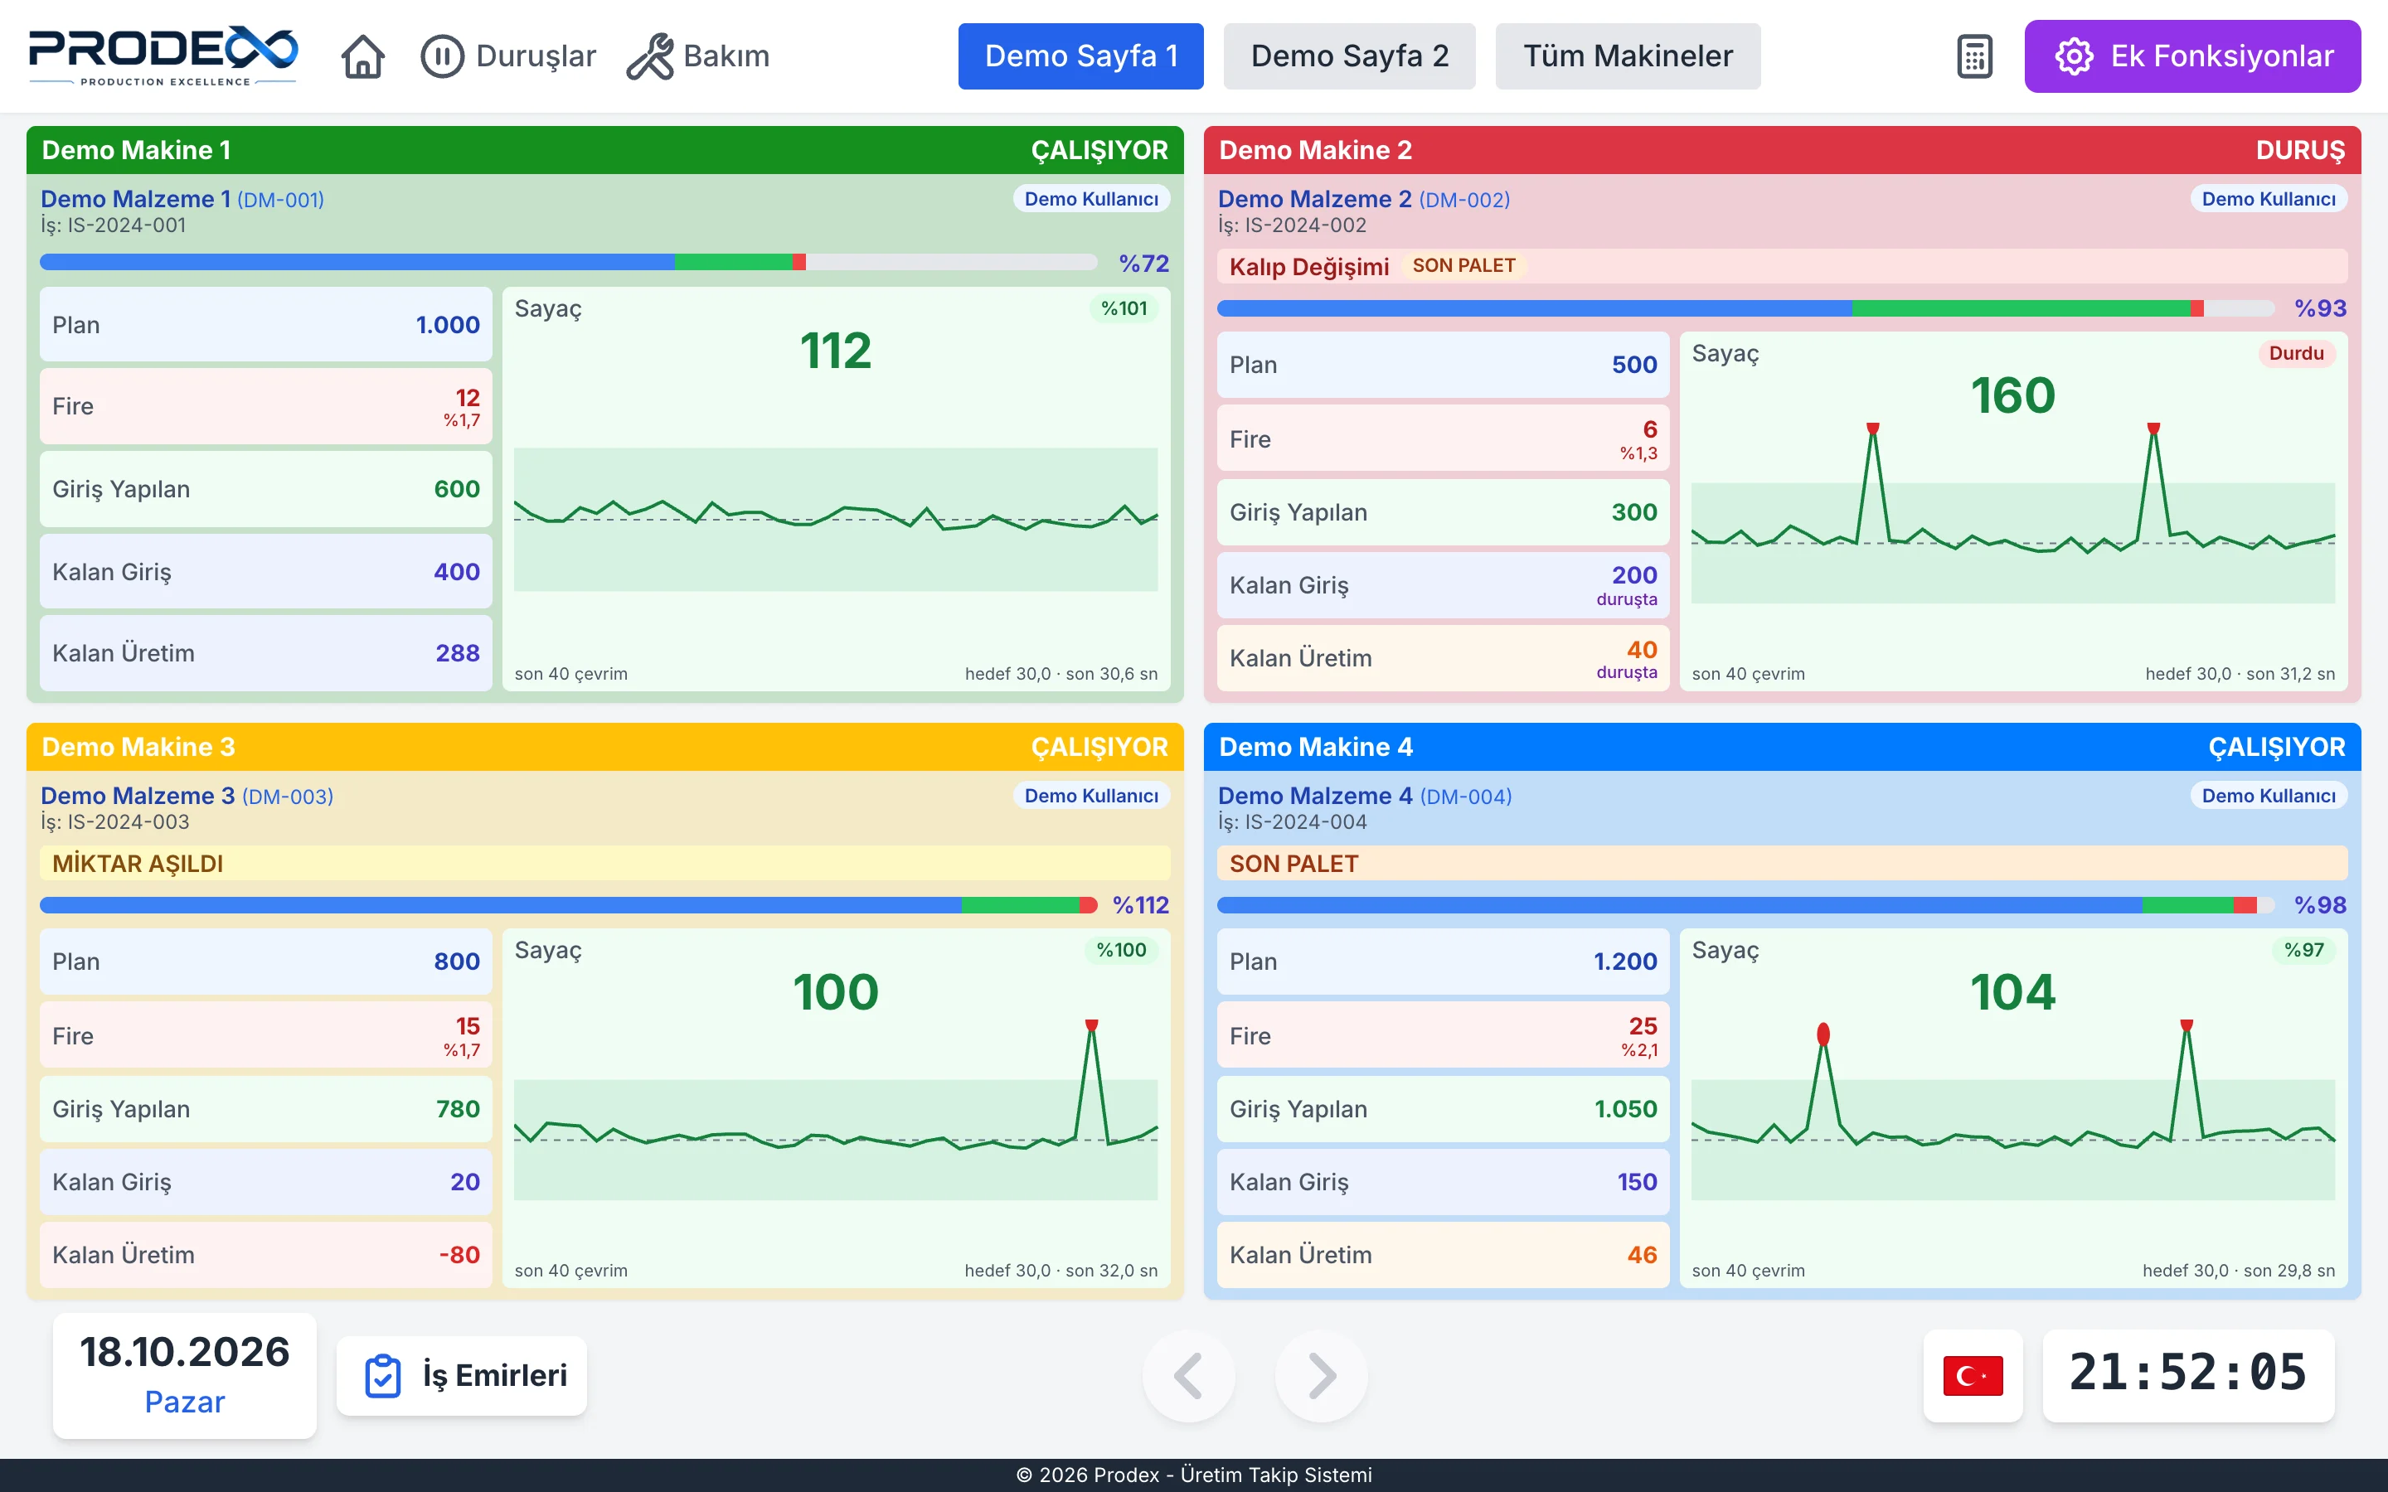Click the Turkish flag language selector
This screenshot has height=1492, width=2388.
click(1973, 1376)
